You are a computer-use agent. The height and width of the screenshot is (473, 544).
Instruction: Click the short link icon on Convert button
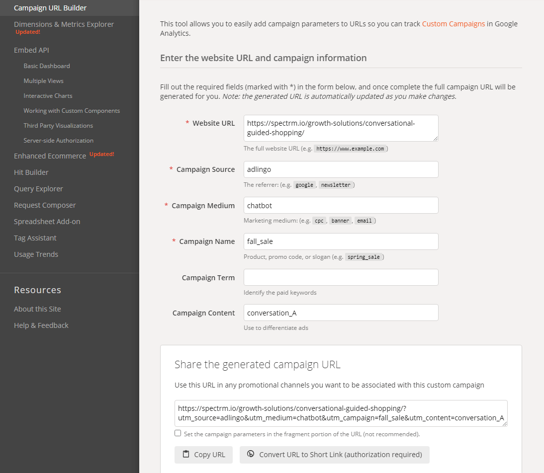(251, 454)
